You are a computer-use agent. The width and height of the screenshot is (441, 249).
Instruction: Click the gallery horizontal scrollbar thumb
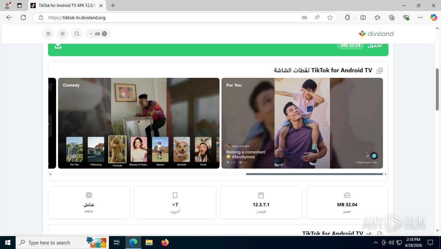[x=315, y=174]
